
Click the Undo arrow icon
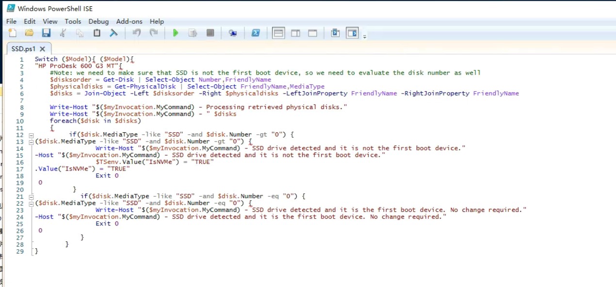click(x=137, y=33)
